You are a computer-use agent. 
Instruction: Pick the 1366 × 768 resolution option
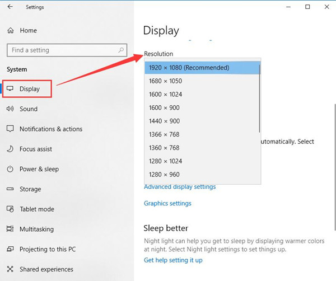point(164,134)
